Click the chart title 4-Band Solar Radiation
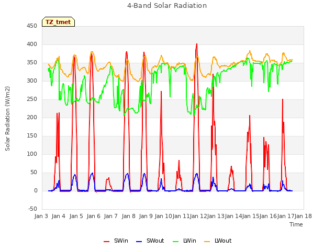Viewport: 335px width, 251px height. tap(167, 6)
